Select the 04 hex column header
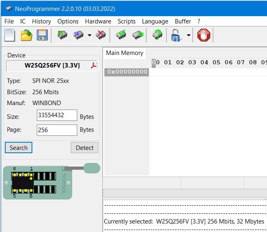 [x=204, y=63]
